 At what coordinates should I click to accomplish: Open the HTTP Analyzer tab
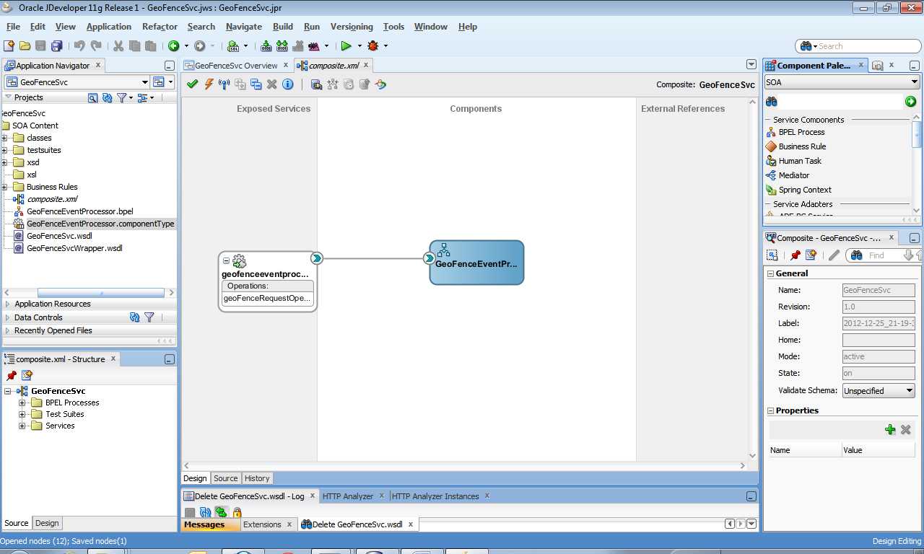(x=348, y=496)
